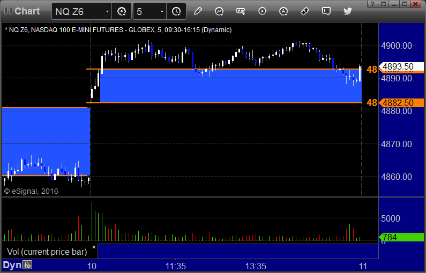Screen dimensions: 426x273
Task: Select the pencil drawing tools icon
Action: click(x=198, y=11)
